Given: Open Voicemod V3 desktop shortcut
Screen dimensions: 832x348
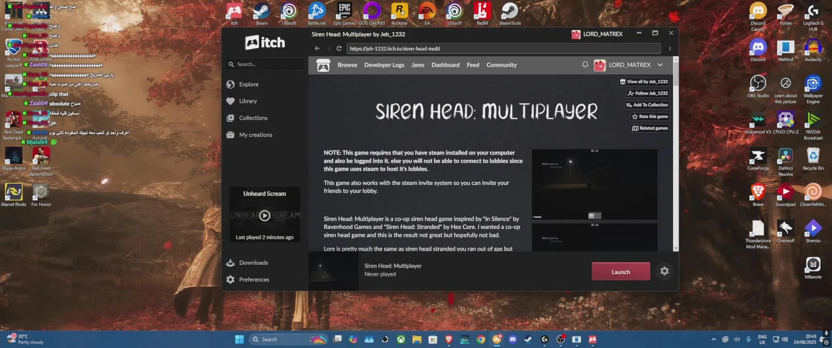Looking at the screenshot, I should pos(758,123).
